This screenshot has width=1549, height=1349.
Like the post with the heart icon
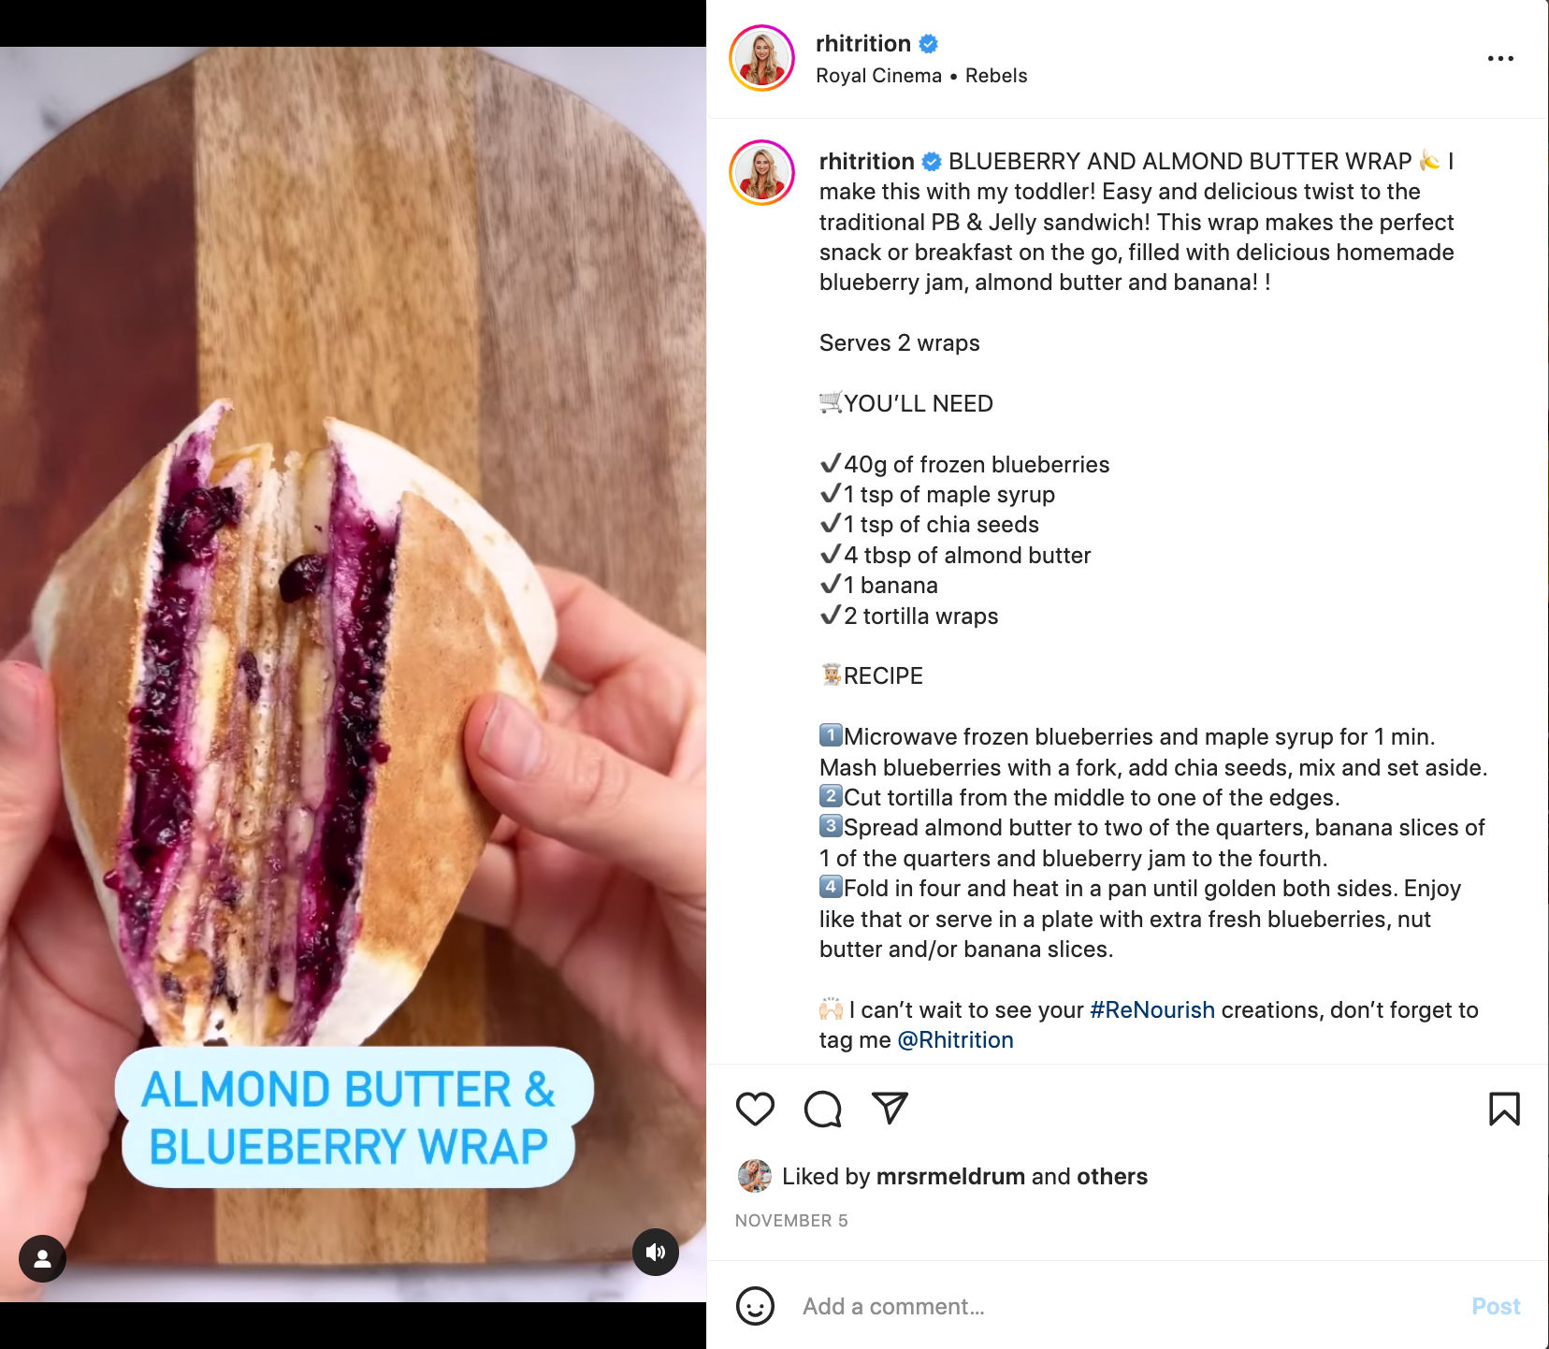pos(755,1109)
